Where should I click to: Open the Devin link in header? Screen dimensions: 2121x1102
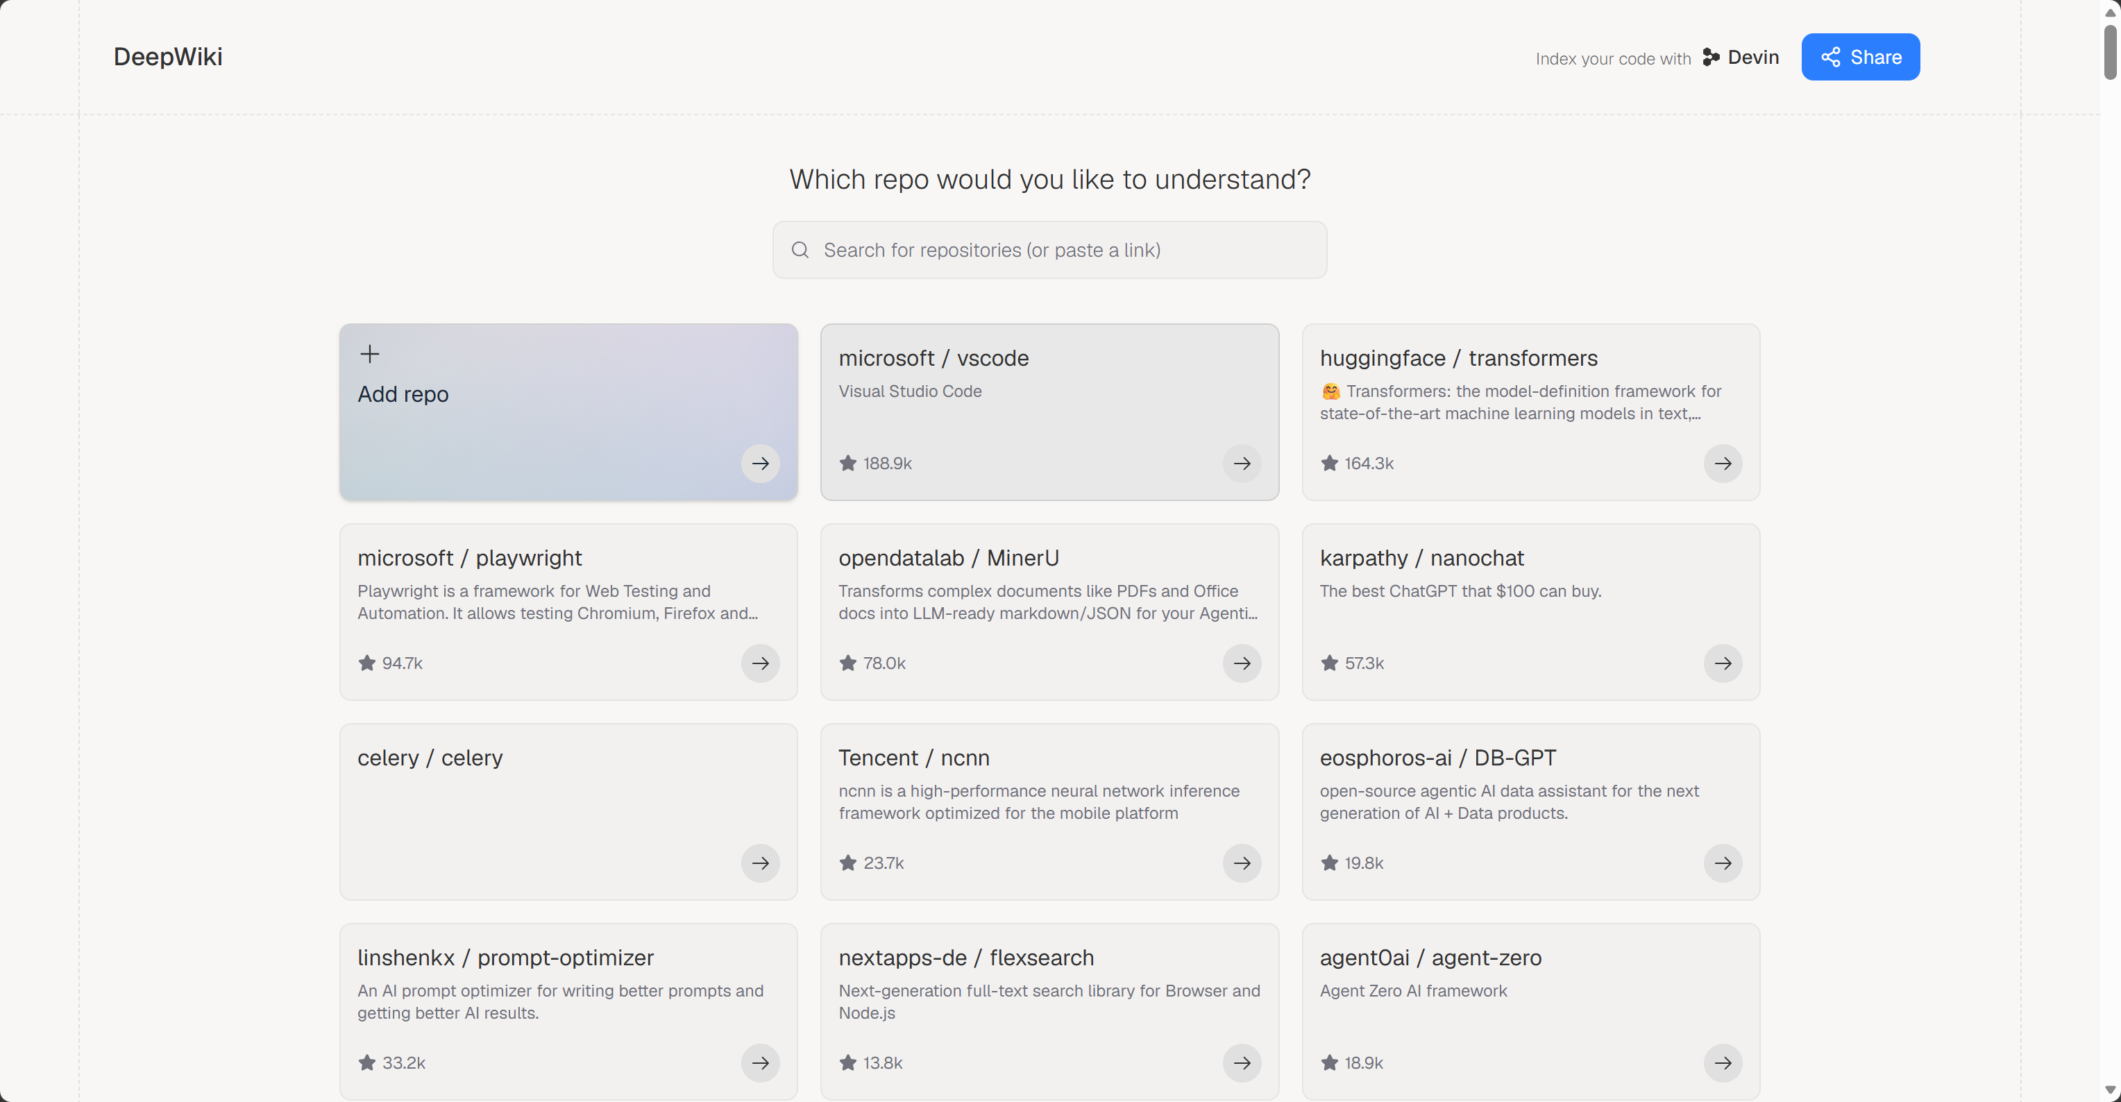[1740, 57]
